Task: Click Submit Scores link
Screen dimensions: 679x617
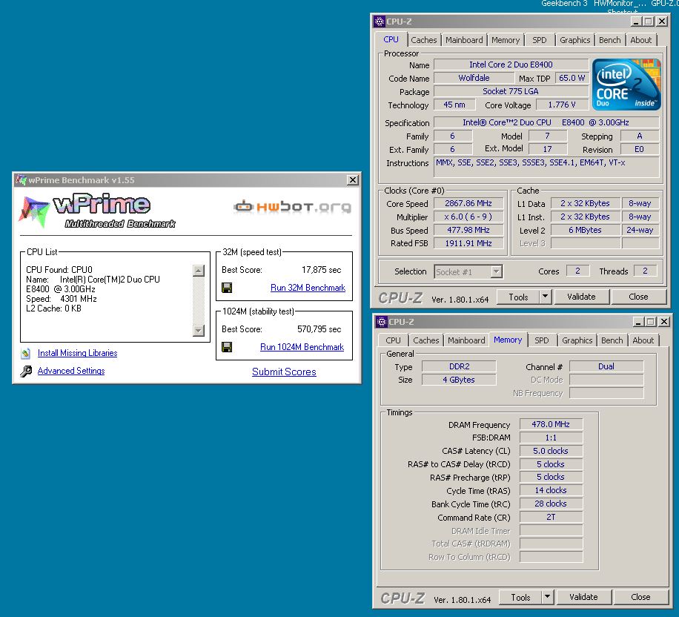Action: click(x=284, y=372)
